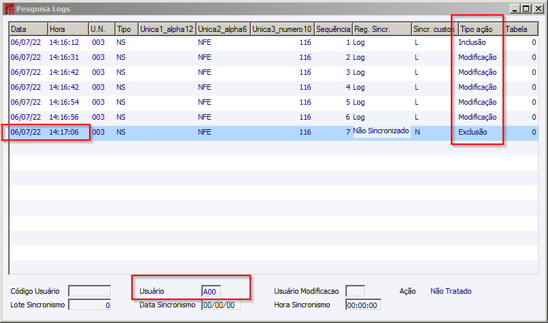This screenshot has width=548, height=323.
Task: Sort by the Data column header
Action: pyautogui.click(x=29, y=29)
